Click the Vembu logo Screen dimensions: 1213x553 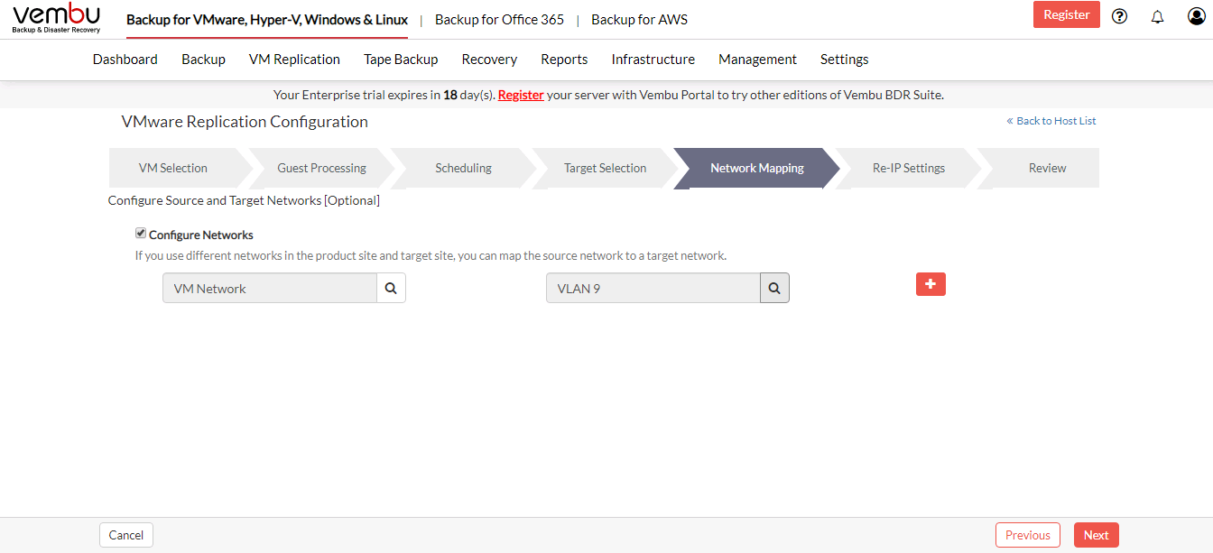click(56, 19)
